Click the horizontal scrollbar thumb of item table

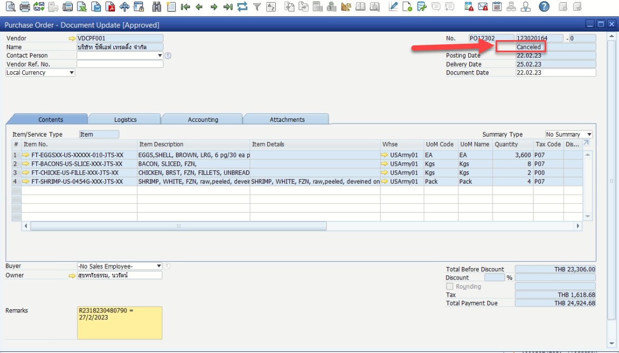tap(178, 226)
